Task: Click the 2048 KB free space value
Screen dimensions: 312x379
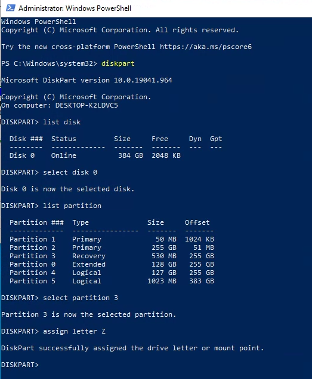Action: pos(166,155)
